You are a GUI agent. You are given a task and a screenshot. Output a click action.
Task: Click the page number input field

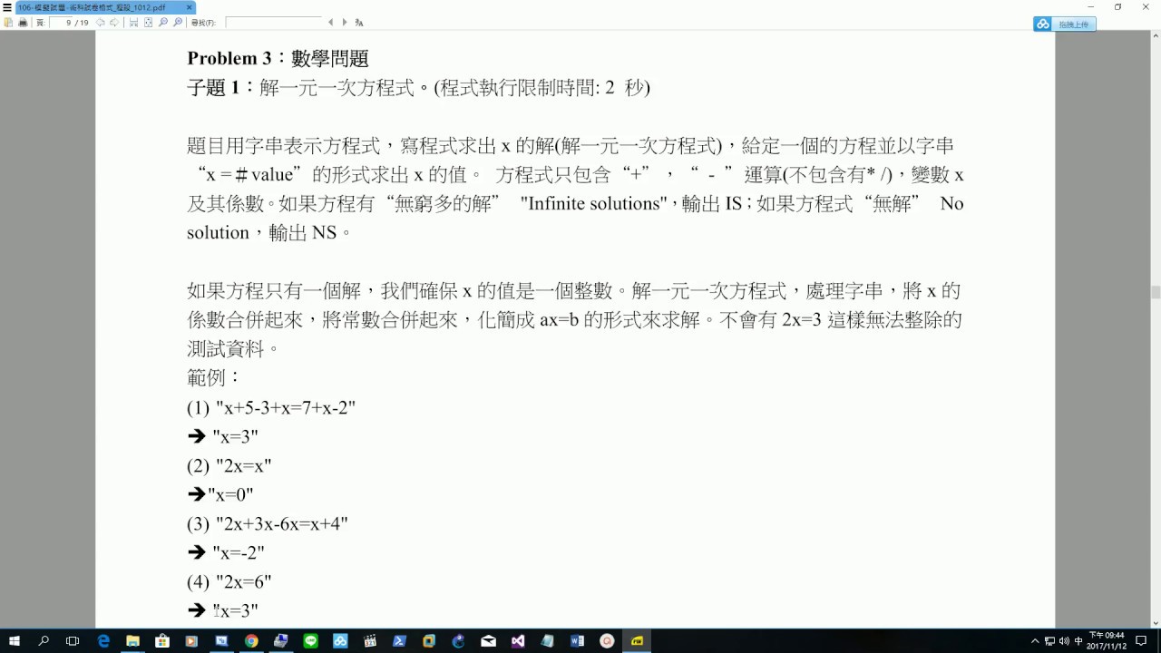pyautogui.click(x=63, y=23)
